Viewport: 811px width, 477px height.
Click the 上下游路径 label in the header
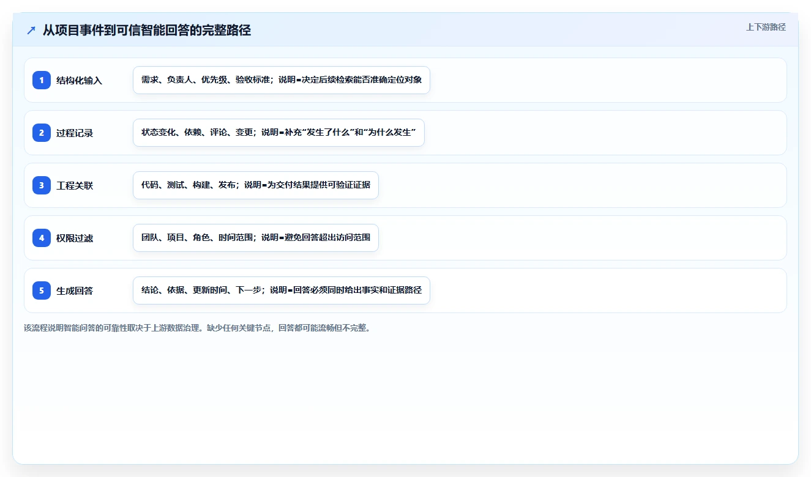(x=766, y=27)
